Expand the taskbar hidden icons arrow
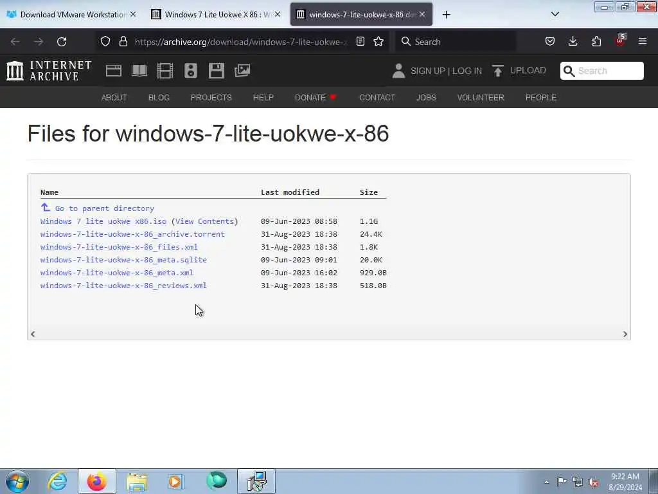The width and height of the screenshot is (658, 494). [x=546, y=482]
